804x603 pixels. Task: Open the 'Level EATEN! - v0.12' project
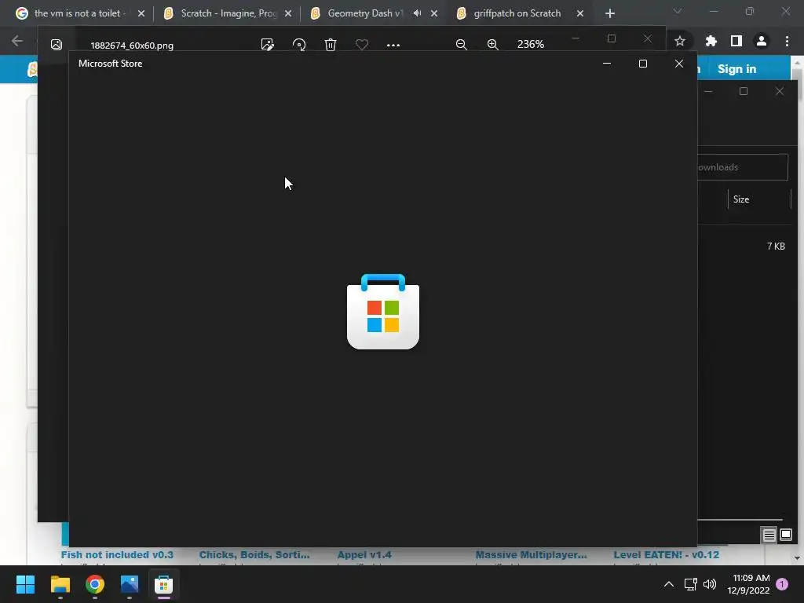[666, 555]
